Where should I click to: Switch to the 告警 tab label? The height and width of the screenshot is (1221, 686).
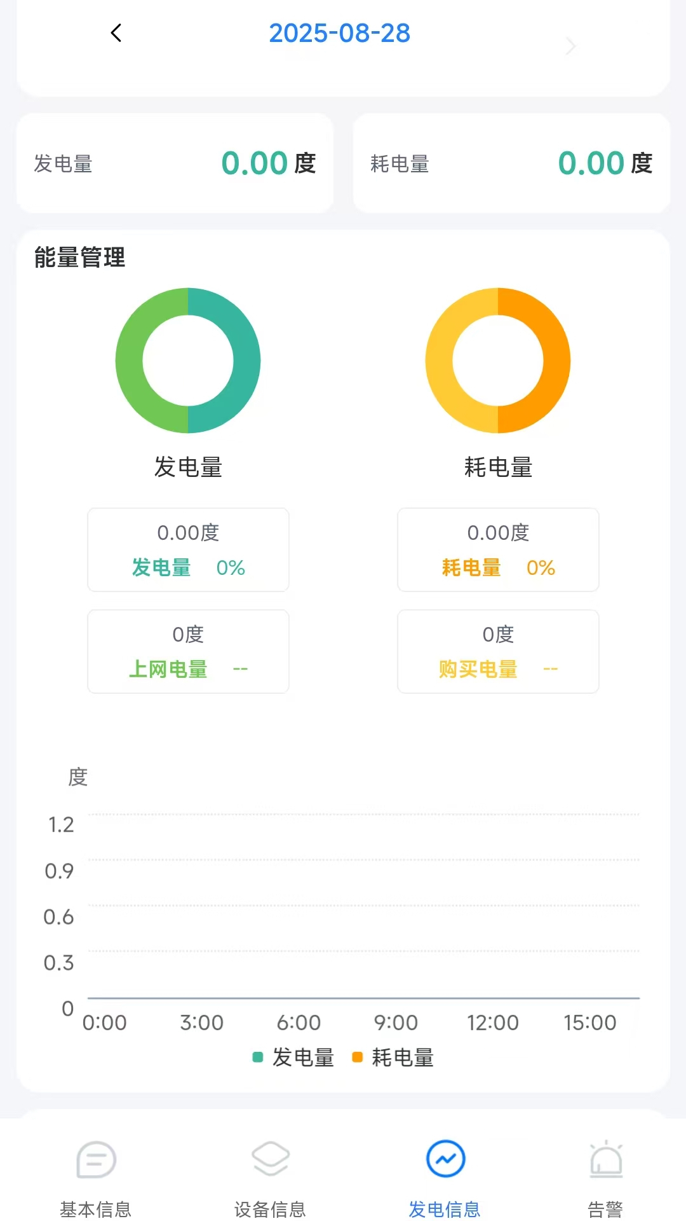(x=605, y=1208)
